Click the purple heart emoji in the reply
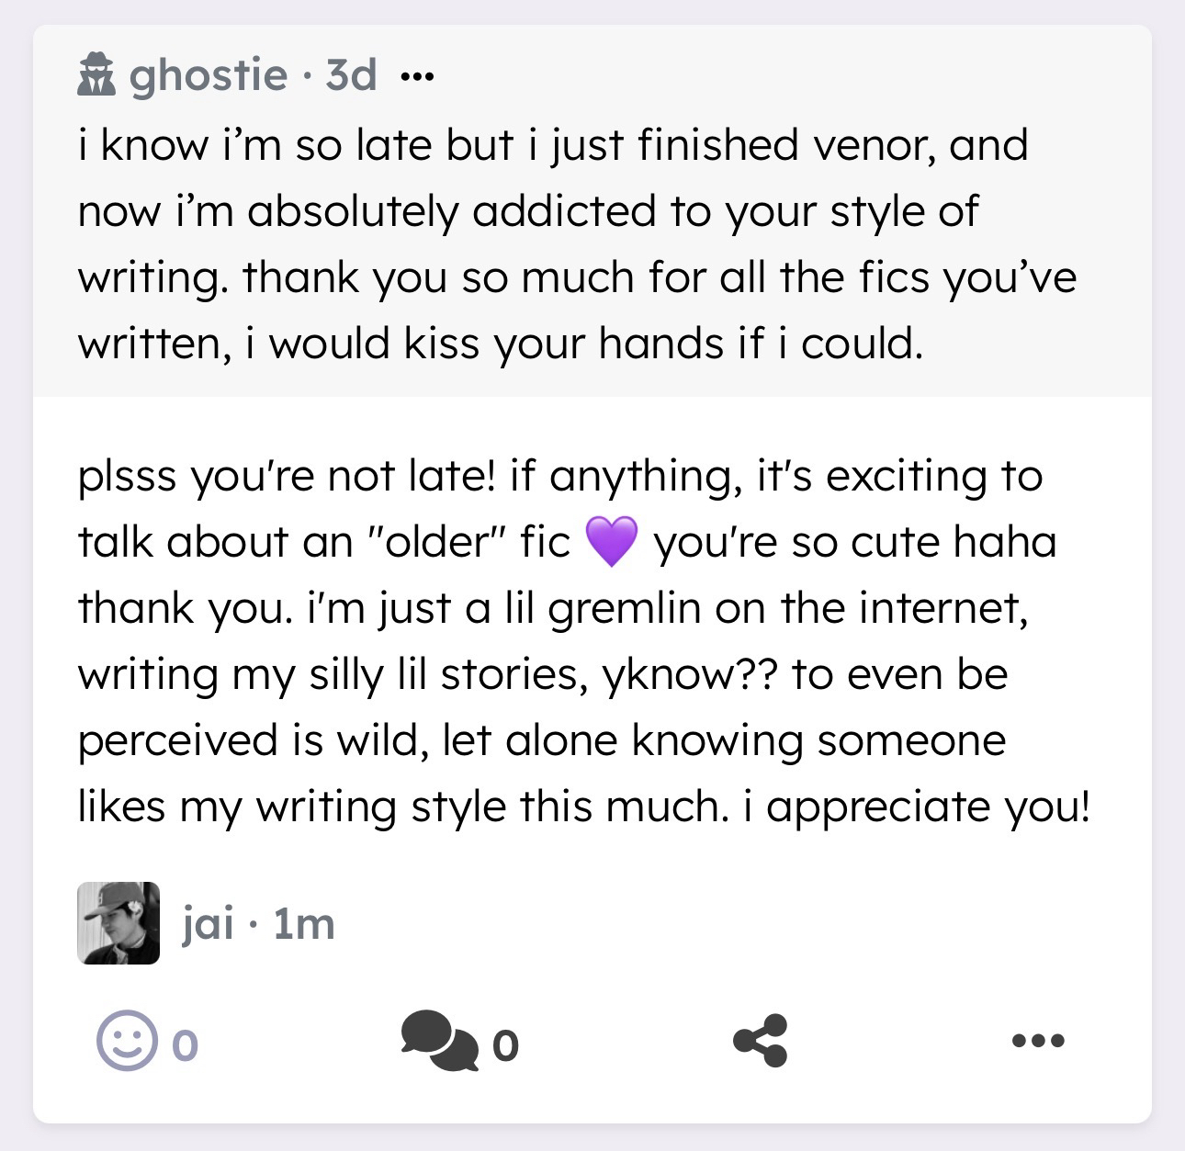The image size is (1185, 1151). pyautogui.click(x=611, y=542)
